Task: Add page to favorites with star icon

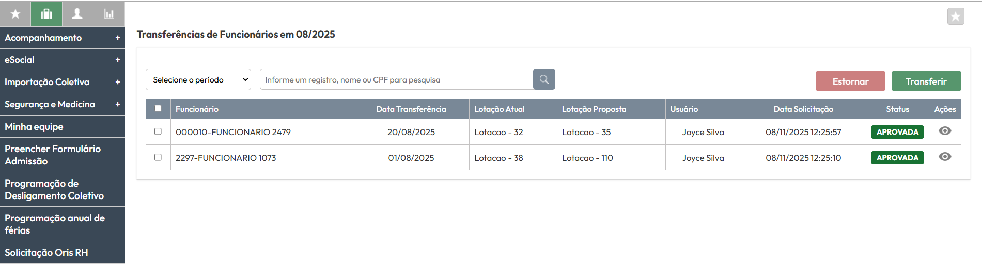Action: [x=955, y=16]
